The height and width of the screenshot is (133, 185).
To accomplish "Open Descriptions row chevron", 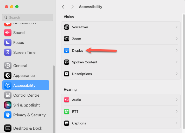I will coord(177,74).
